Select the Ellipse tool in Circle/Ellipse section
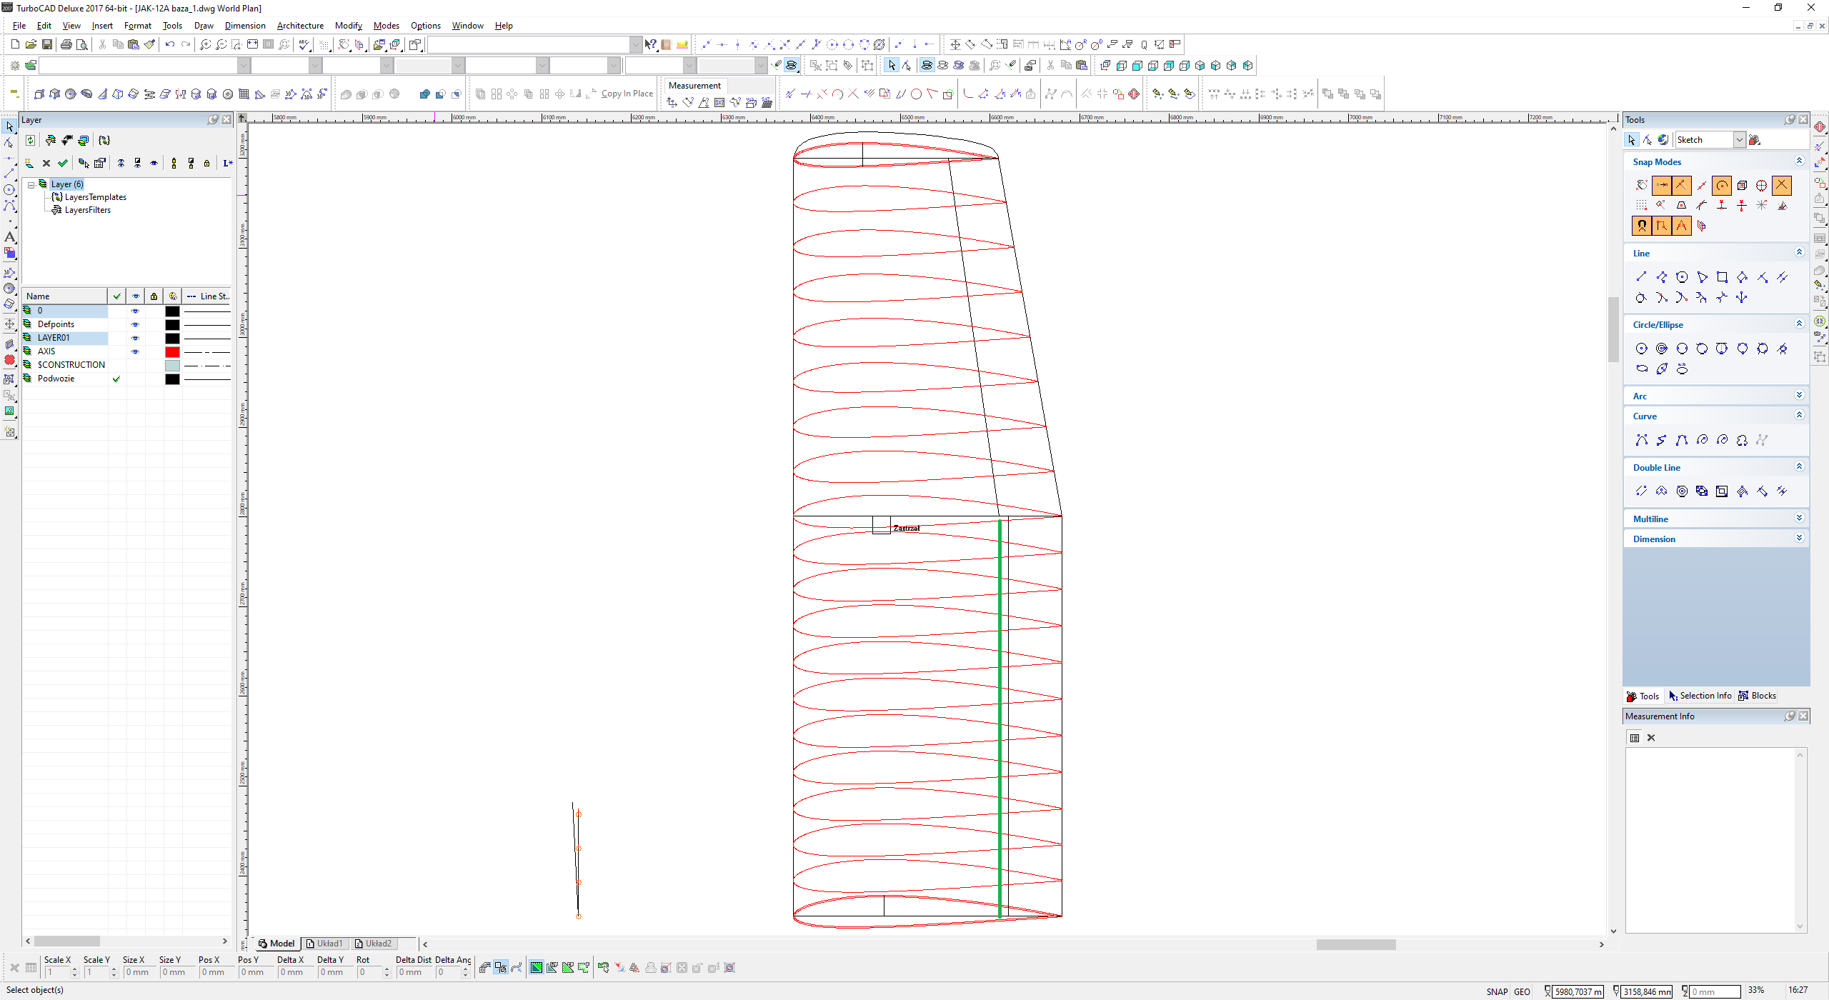 [1642, 369]
